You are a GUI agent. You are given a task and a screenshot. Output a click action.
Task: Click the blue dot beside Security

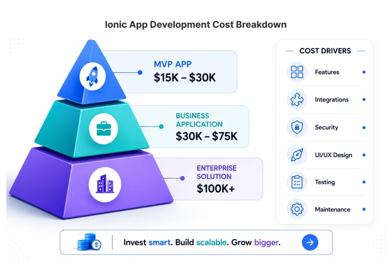point(364,128)
